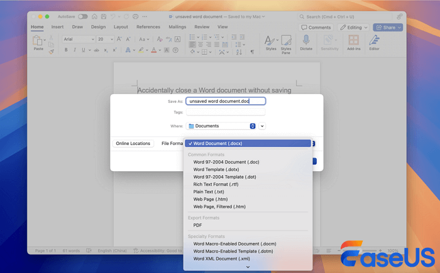Click the Text Highlight Color icon
This screenshot has width=440, height=273.
coord(141,50)
